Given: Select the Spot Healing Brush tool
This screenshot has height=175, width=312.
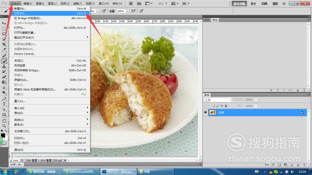Looking at the screenshot, I should click(x=4, y=56).
